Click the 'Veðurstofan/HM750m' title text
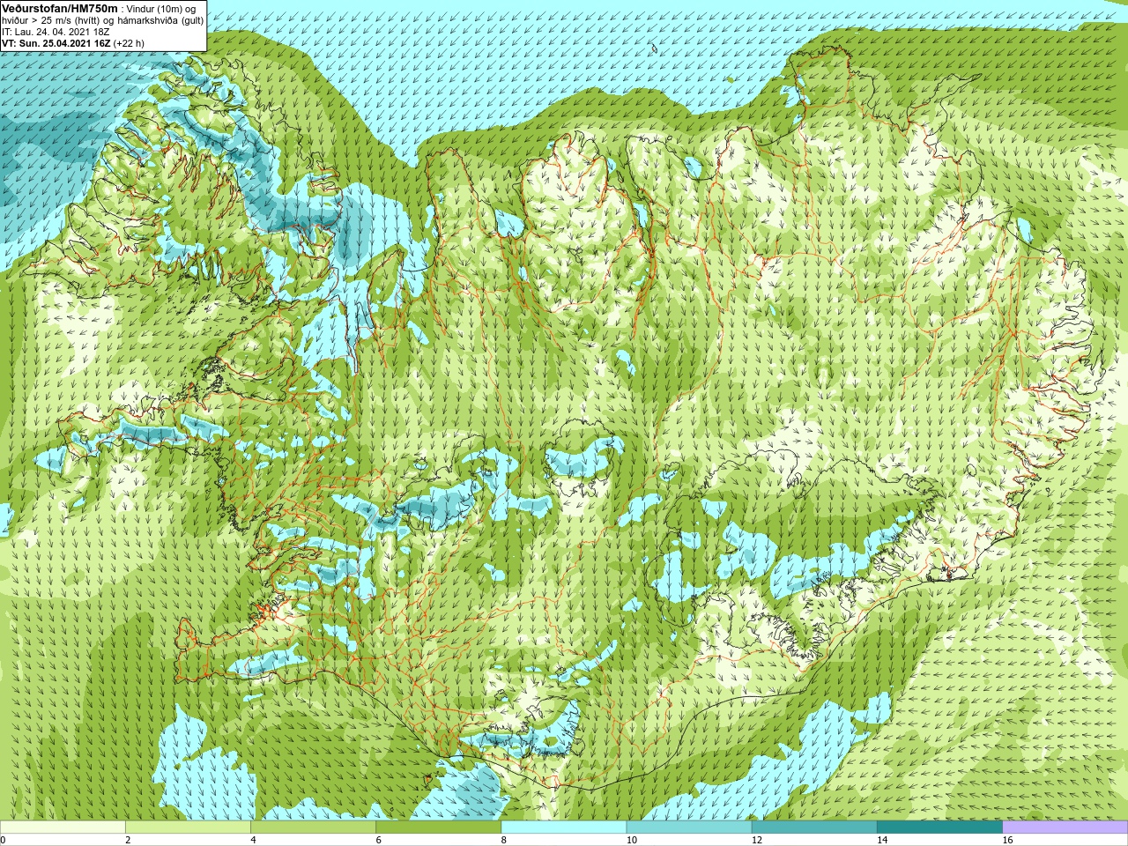 60,8
